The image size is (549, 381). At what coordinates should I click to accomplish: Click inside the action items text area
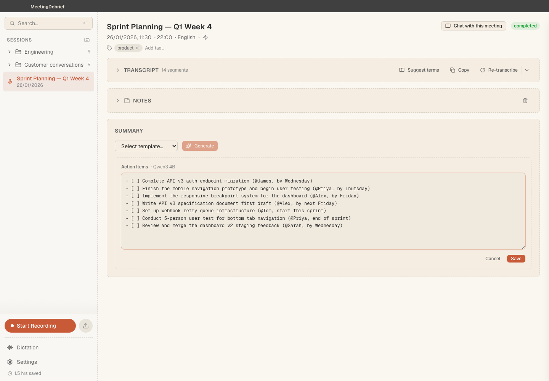click(323, 211)
